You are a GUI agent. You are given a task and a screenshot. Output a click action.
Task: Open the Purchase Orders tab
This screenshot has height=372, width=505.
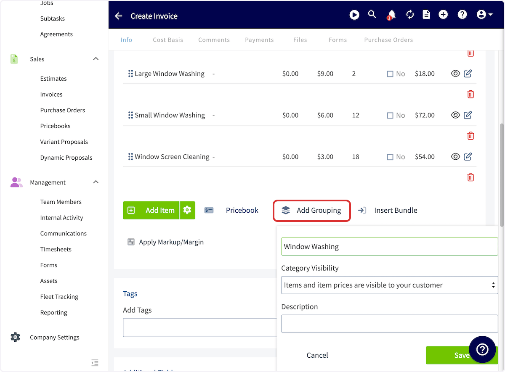pyautogui.click(x=388, y=40)
